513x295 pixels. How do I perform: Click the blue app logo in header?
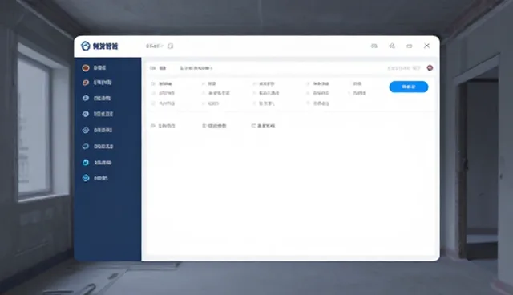[86, 46]
